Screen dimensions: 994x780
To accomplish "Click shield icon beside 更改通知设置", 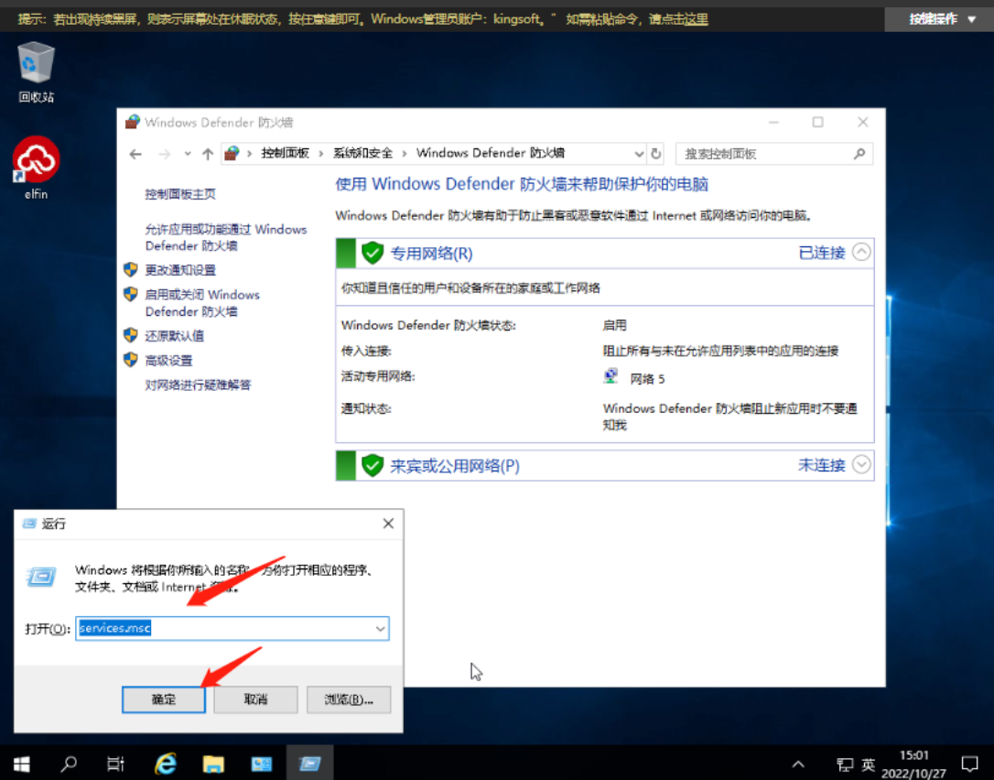I will pos(131,269).
